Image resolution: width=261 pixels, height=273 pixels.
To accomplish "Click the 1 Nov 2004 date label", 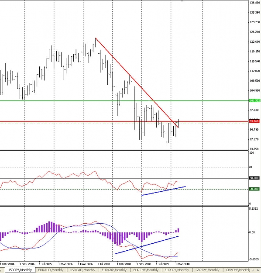I will (27, 264).
